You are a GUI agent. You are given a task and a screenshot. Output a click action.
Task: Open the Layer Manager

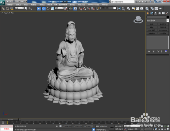[x=128, y=9]
